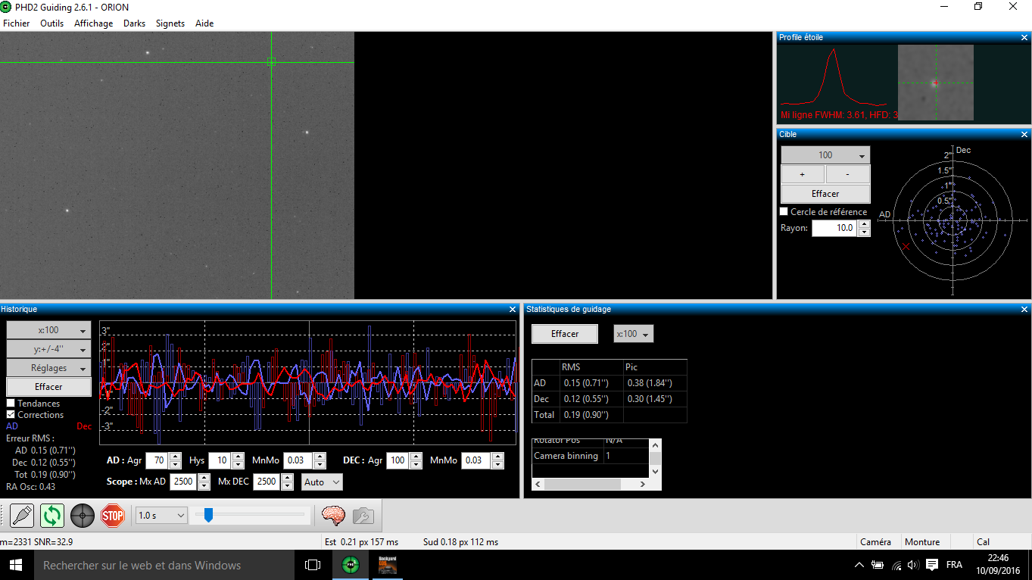
Task: Click the crosshair guide icon
Action: coord(83,516)
